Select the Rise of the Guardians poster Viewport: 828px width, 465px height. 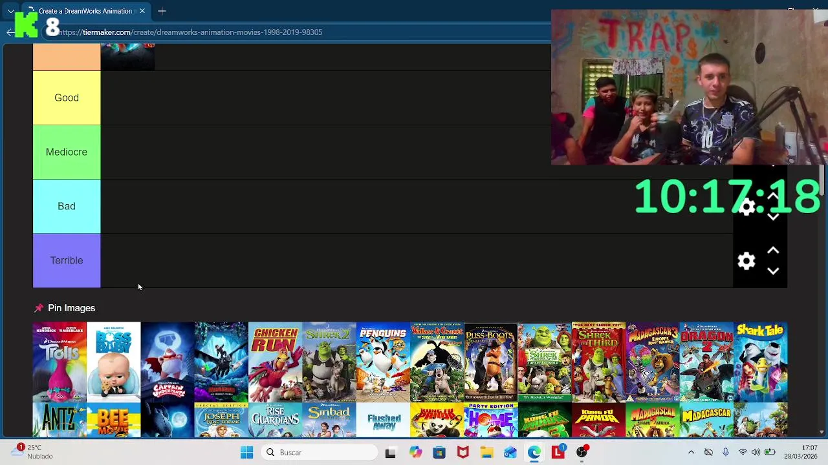click(275, 420)
